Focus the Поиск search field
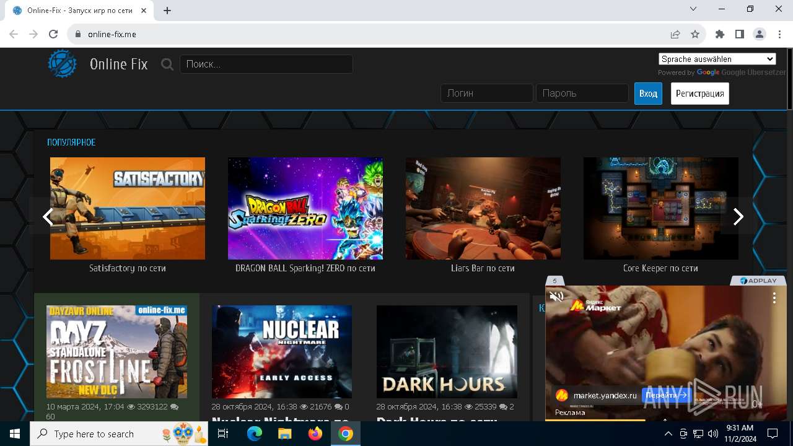 (x=266, y=64)
